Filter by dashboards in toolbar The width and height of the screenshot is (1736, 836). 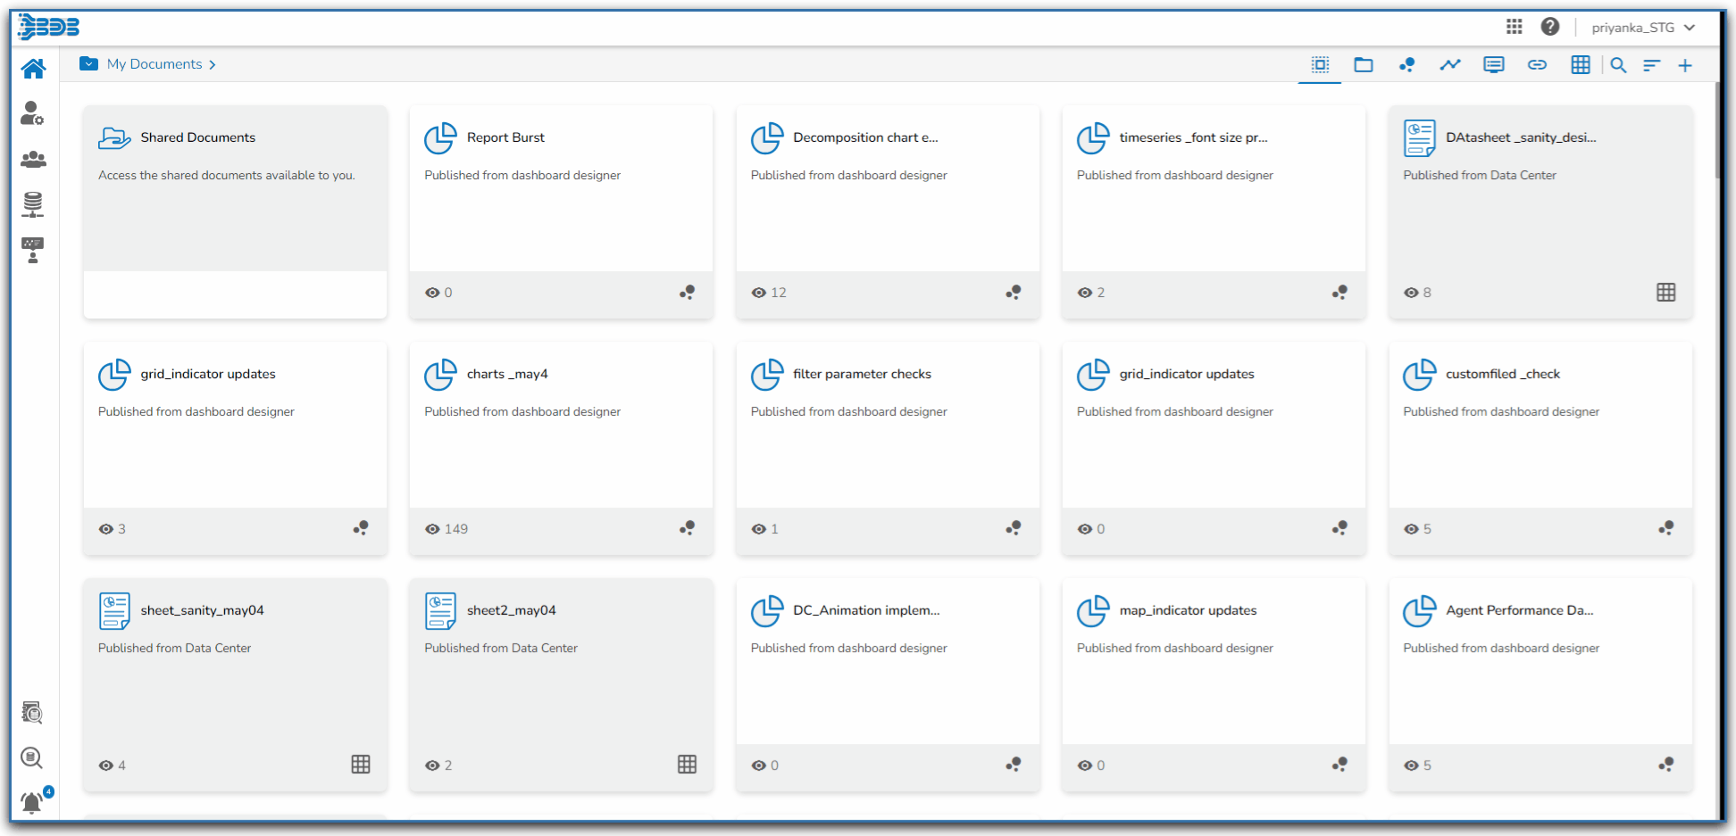pyautogui.click(x=1406, y=64)
